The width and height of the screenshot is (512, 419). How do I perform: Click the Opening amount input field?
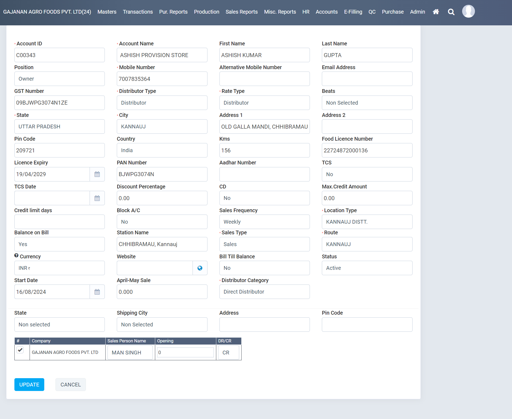pyautogui.click(x=185, y=353)
